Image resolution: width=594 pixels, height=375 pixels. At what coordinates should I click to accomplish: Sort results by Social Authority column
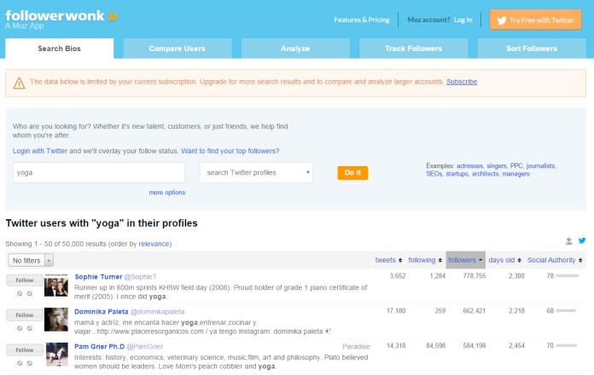555,260
